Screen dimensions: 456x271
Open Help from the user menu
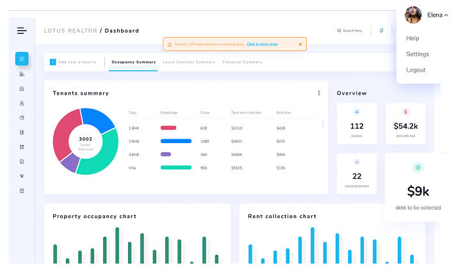point(412,38)
